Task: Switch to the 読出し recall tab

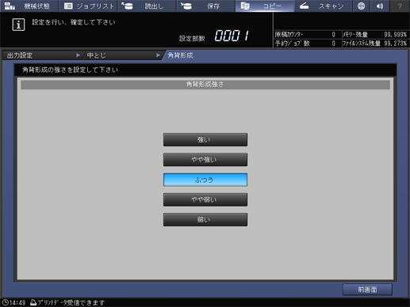Action: 147,6
